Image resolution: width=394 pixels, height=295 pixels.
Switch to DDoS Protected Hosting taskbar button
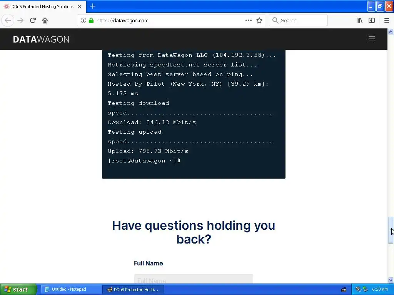pos(133,289)
